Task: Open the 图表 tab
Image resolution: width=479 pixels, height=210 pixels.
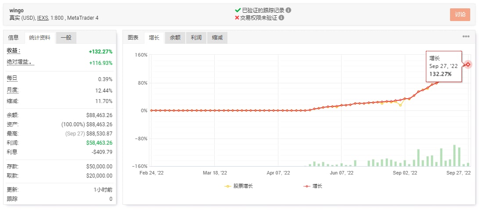Action: 133,38
